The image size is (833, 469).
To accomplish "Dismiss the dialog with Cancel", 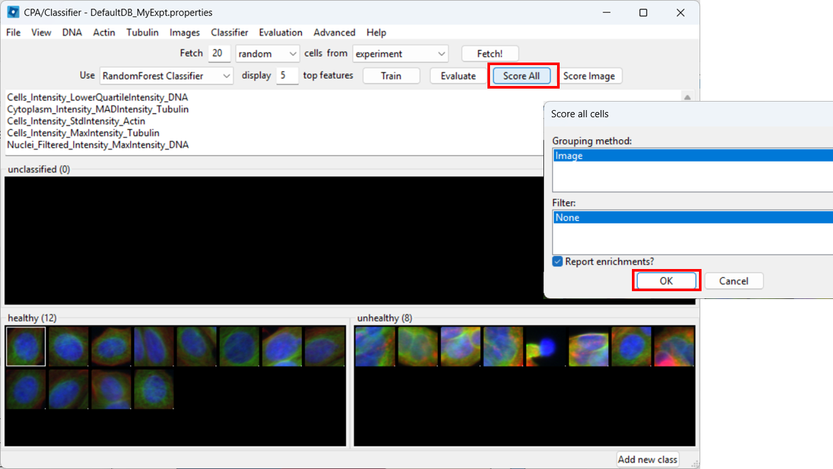I will [733, 281].
